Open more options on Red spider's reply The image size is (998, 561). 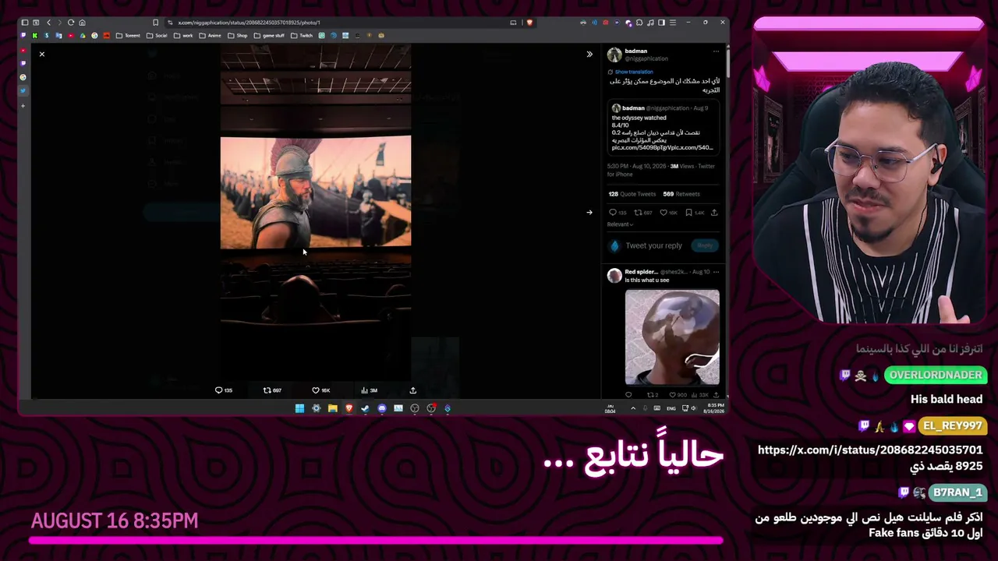point(716,272)
